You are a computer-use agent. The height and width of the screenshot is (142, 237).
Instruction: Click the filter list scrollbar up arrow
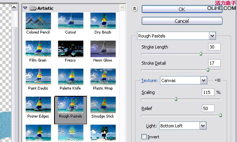point(122,7)
